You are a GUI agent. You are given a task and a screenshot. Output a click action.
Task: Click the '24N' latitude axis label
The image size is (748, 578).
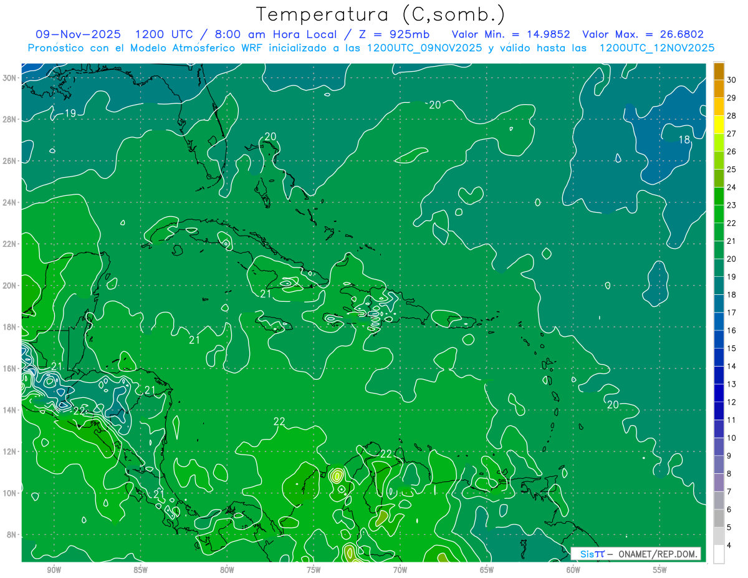point(10,202)
